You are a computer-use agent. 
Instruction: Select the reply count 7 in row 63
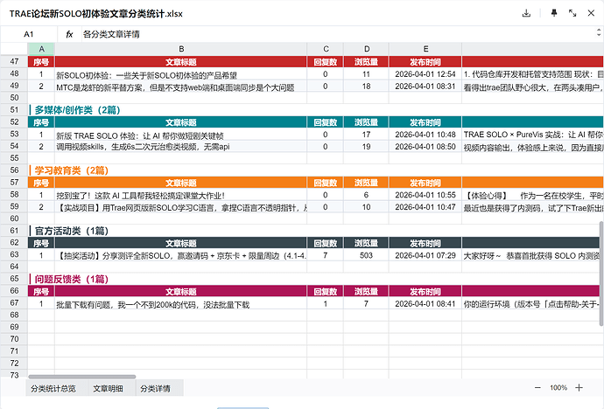pos(326,255)
